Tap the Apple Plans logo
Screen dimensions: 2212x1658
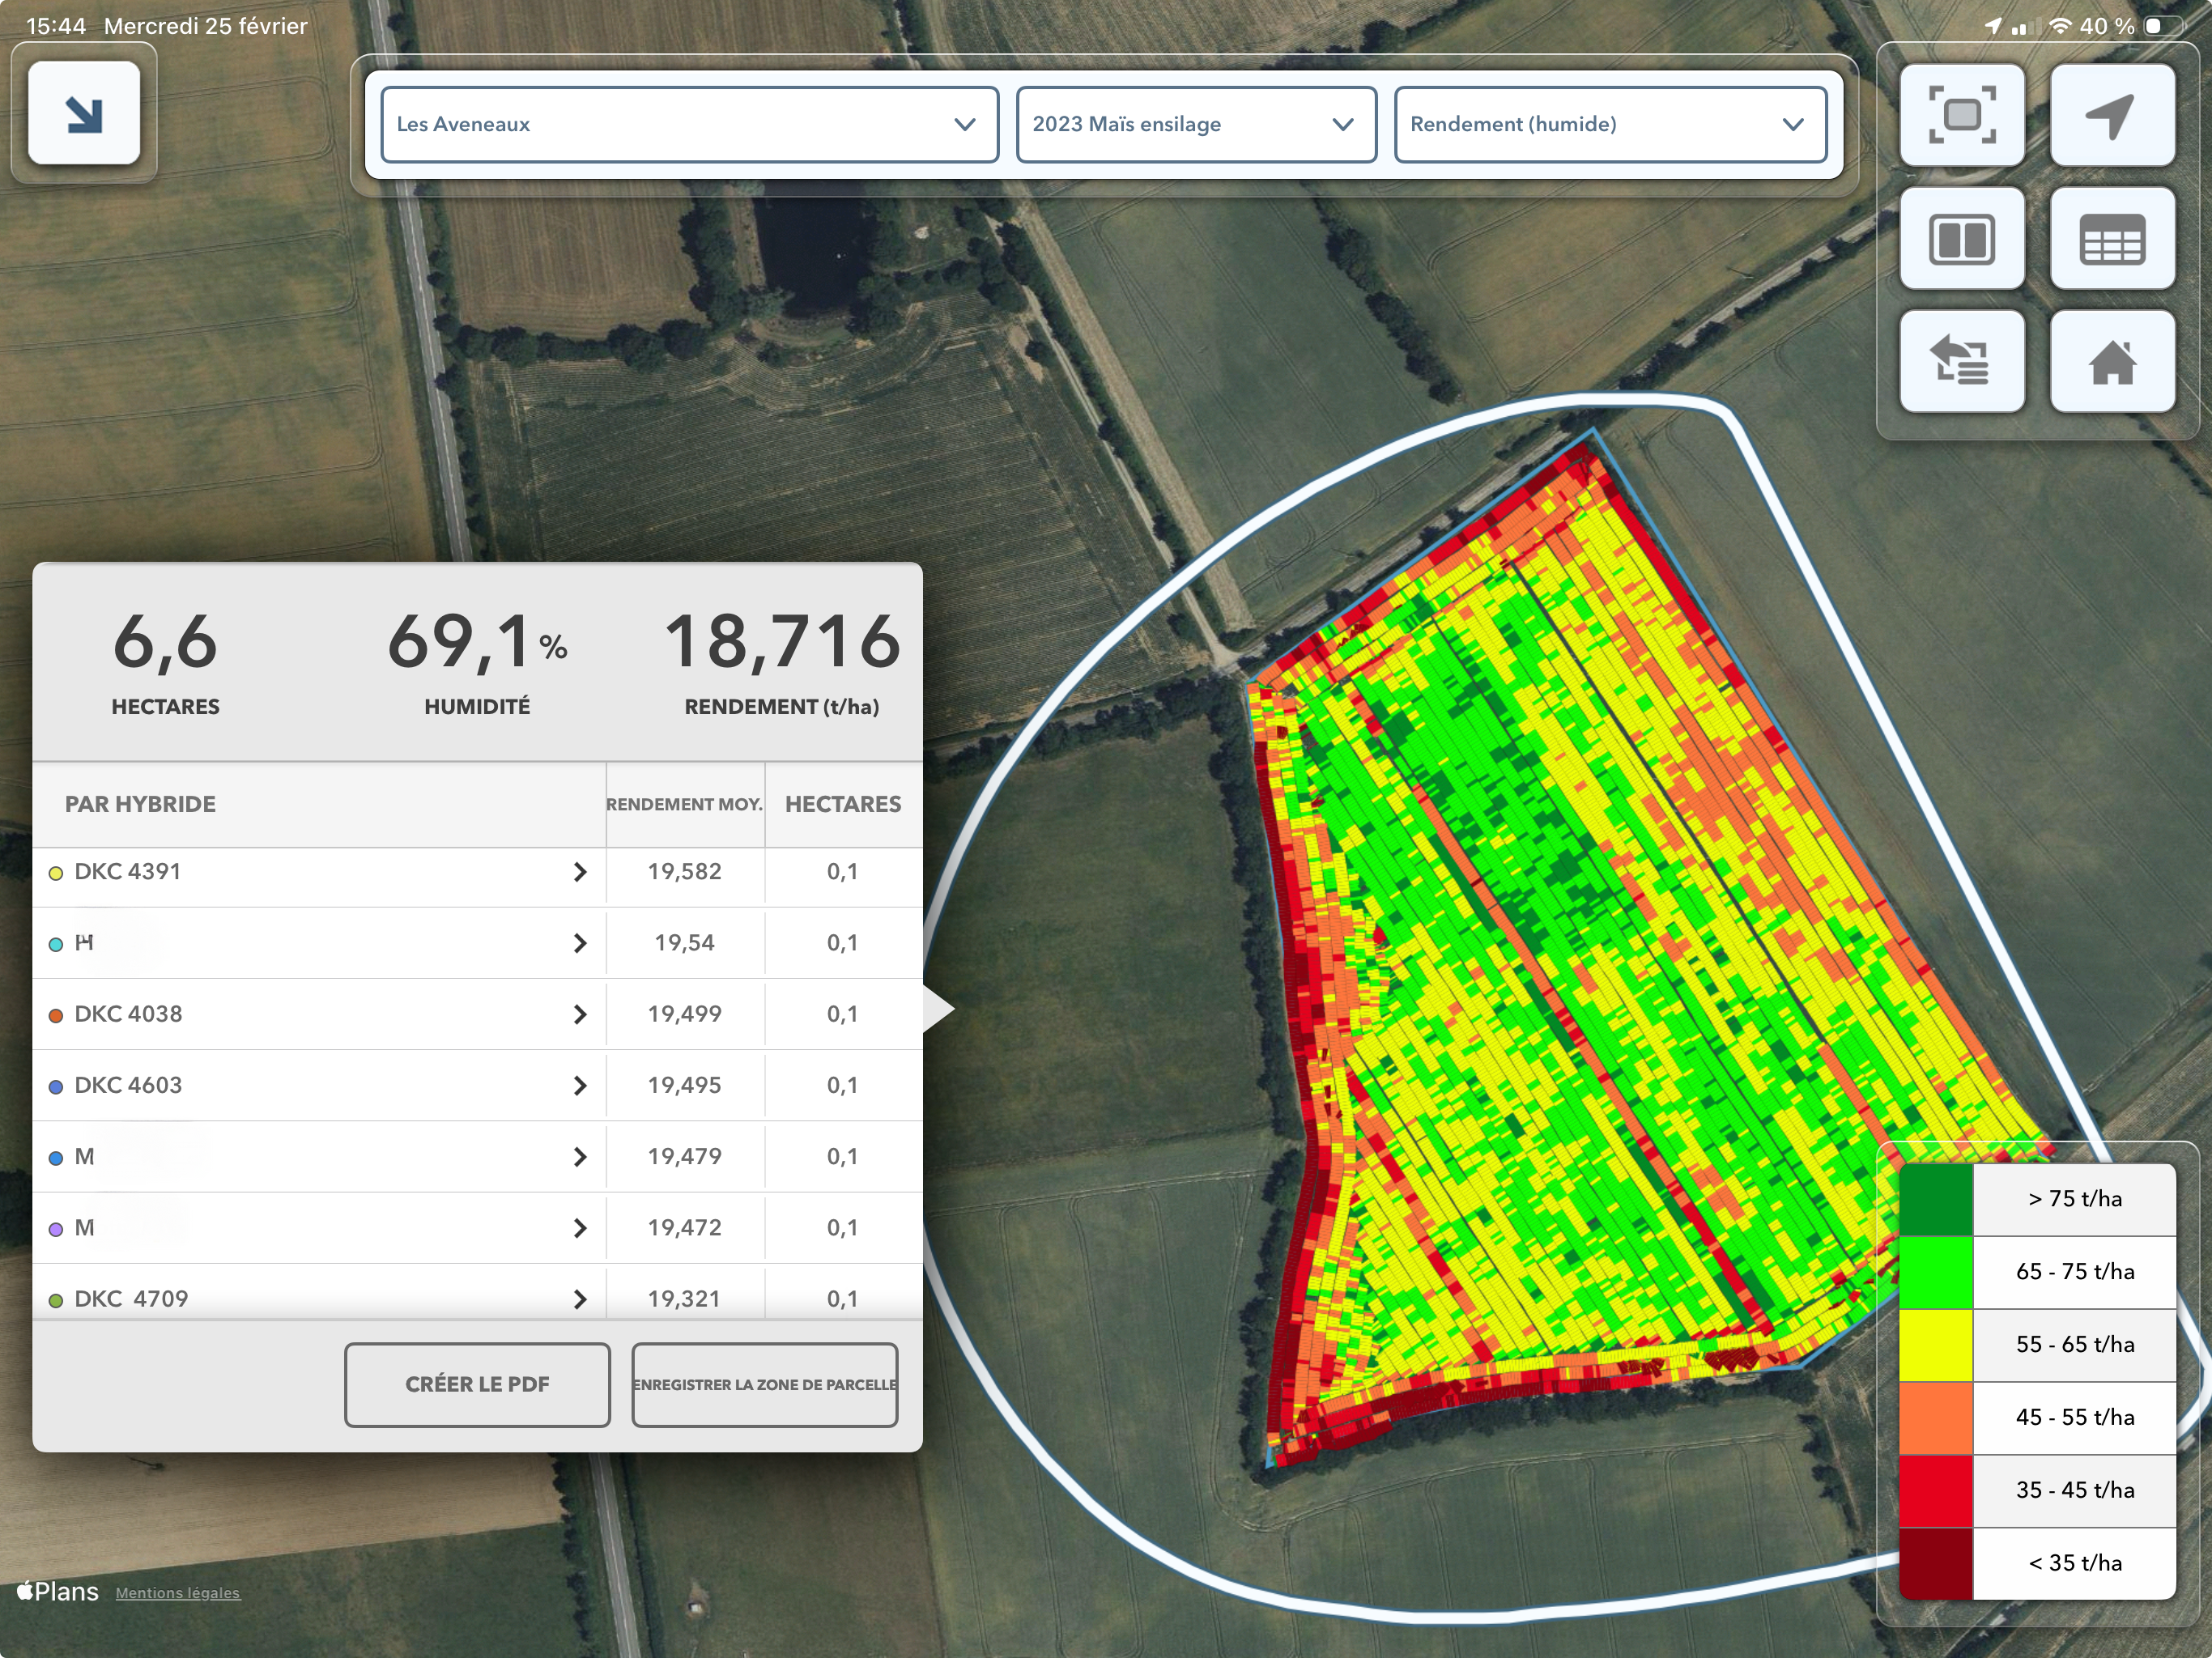[x=58, y=1591]
